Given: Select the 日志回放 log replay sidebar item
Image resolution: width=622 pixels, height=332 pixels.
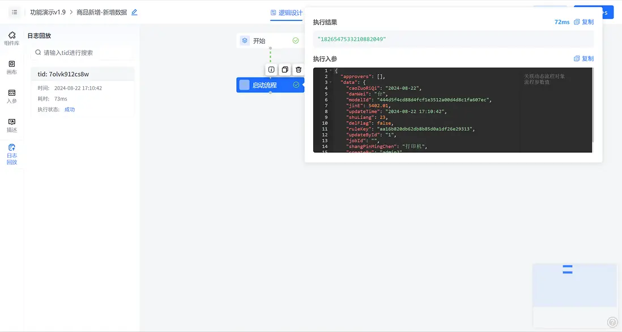Looking at the screenshot, I should click(12, 154).
